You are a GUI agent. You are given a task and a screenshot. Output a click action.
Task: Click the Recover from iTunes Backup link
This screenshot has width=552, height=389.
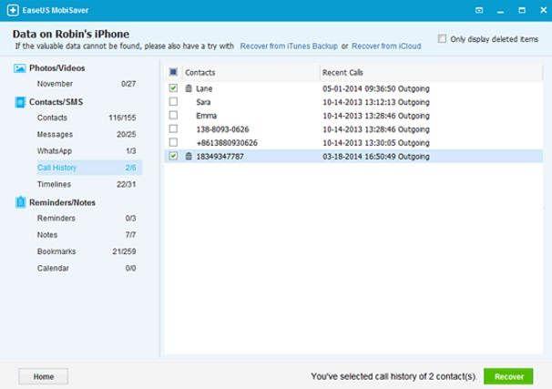[289, 46]
